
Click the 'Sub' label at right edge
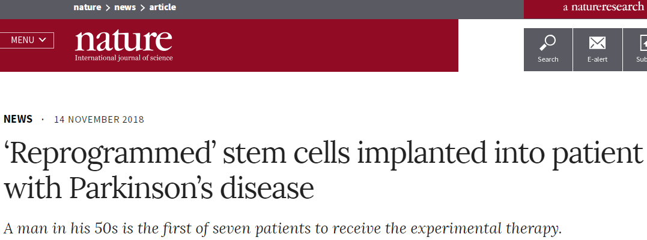[x=642, y=59]
